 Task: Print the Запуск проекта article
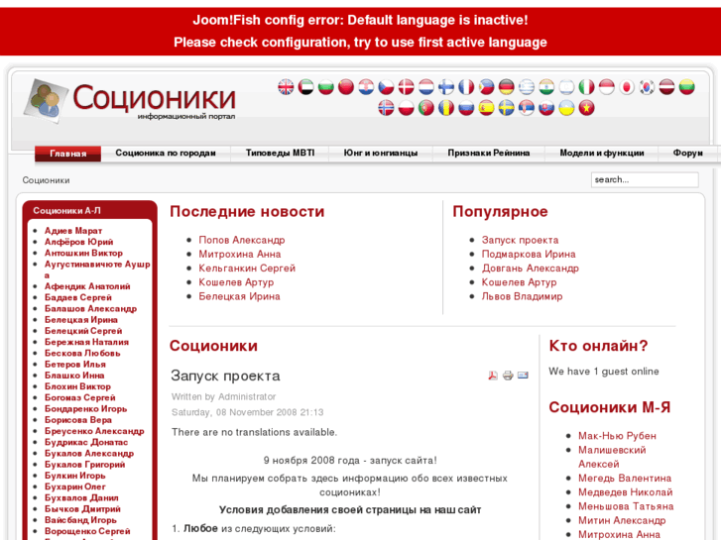coord(508,376)
